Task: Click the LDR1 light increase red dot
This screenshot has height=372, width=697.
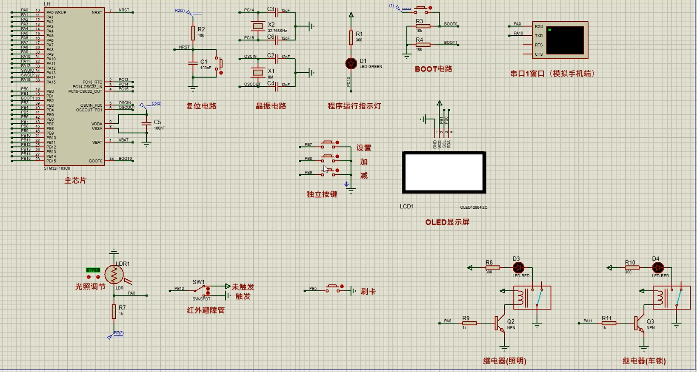Action: point(98,277)
